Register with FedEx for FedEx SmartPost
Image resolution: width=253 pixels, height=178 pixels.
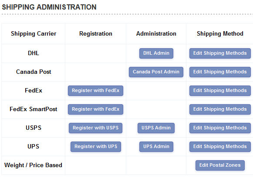[x=95, y=109]
